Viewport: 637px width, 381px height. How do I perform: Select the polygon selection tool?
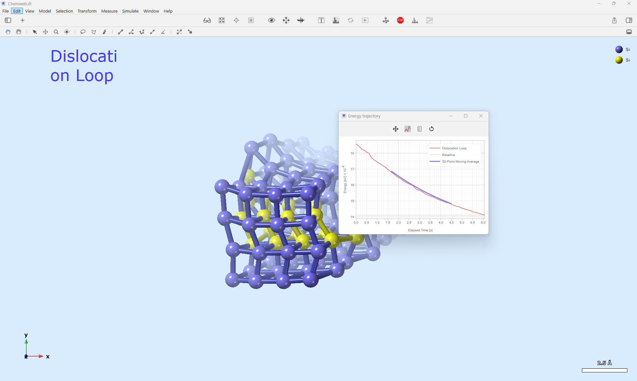(94, 32)
